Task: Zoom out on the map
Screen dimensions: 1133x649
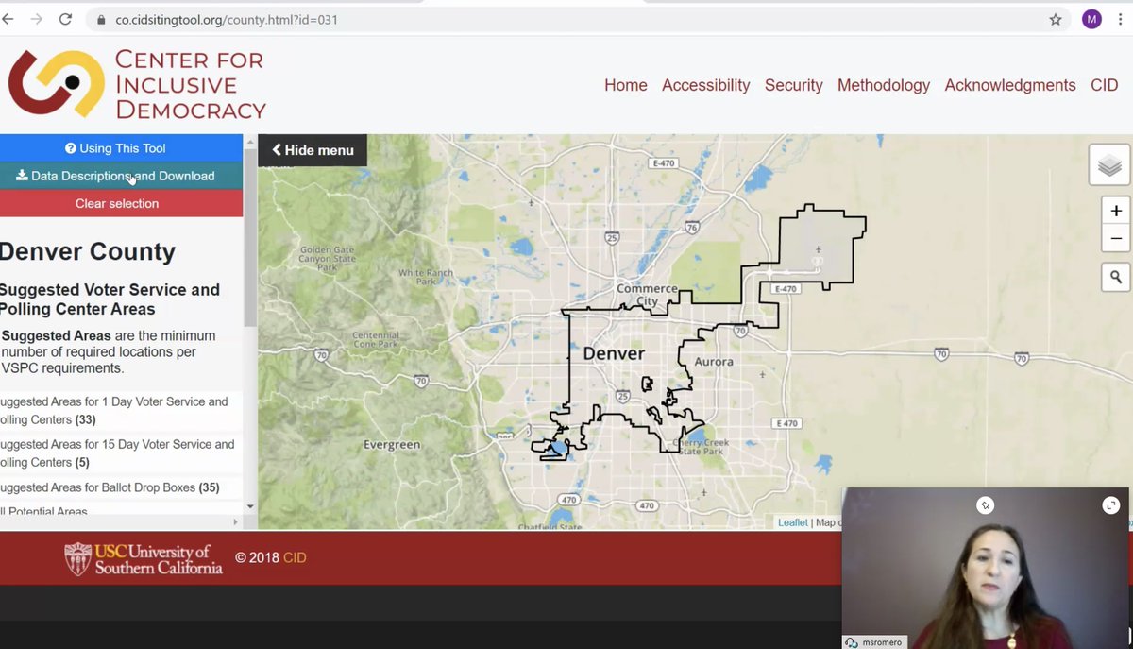Action: 1115,238
